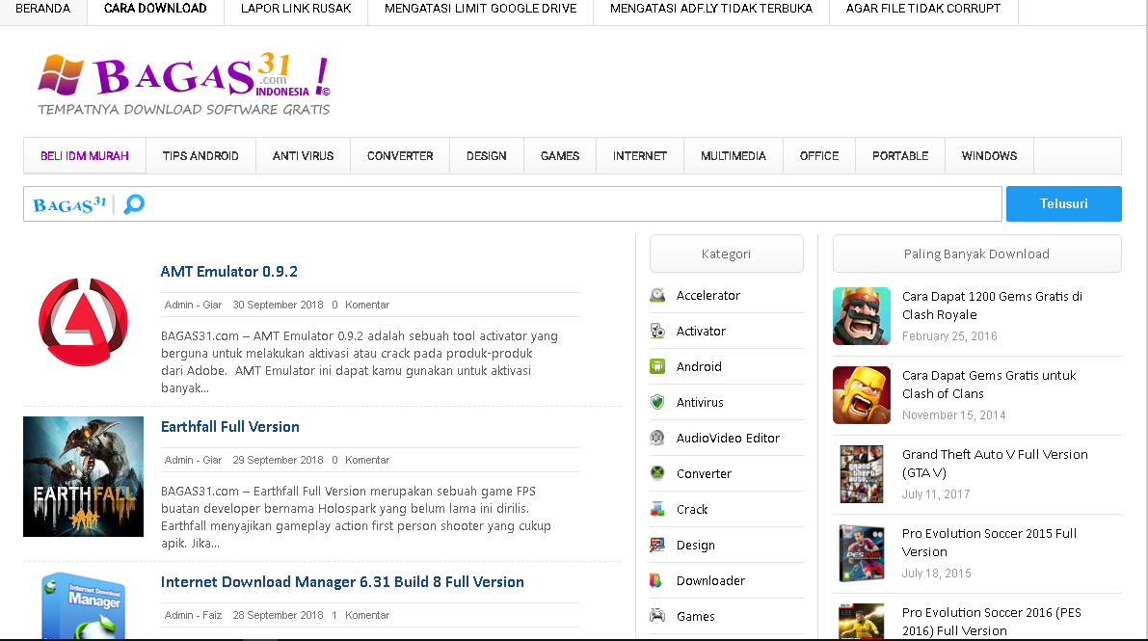The width and height of the screenshot is (1148, 641).
Task: Click the search magnifier icon
Action: click(x=134, y=203)
